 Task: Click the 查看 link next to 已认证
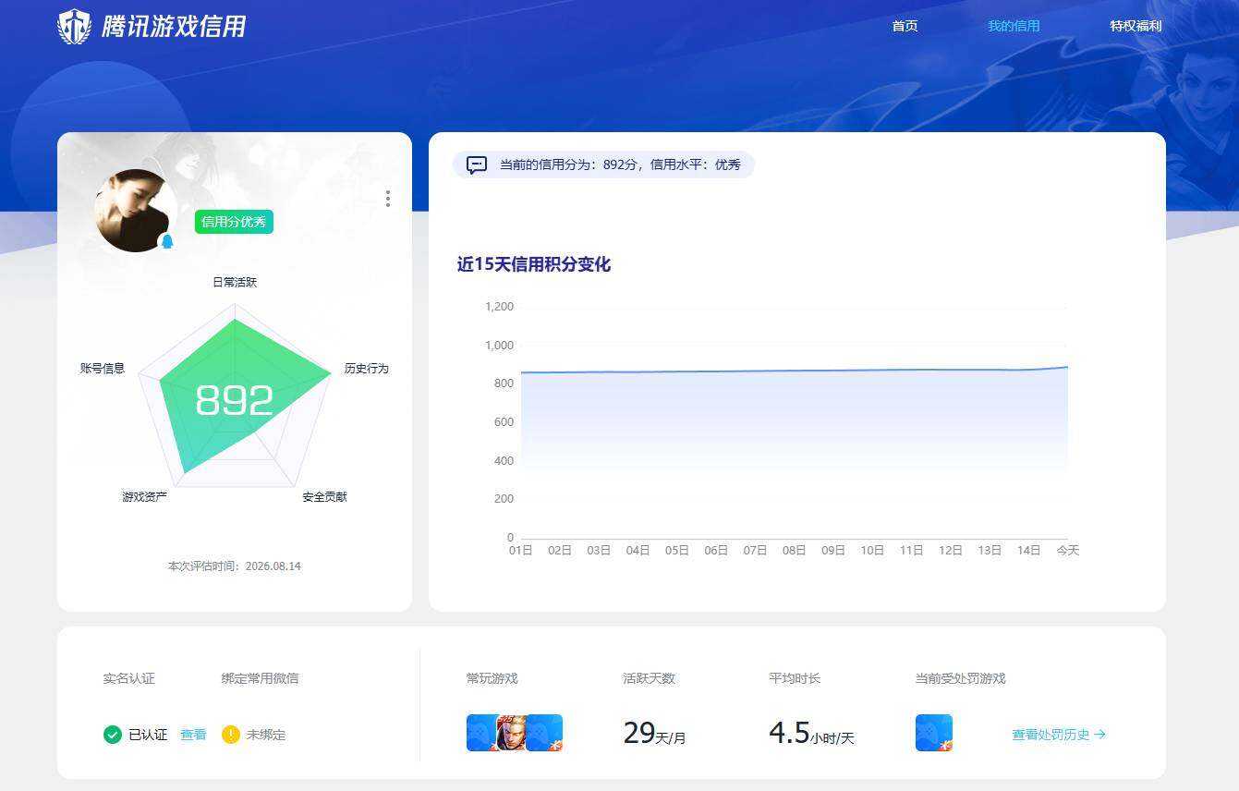click(x=193, y=735)
